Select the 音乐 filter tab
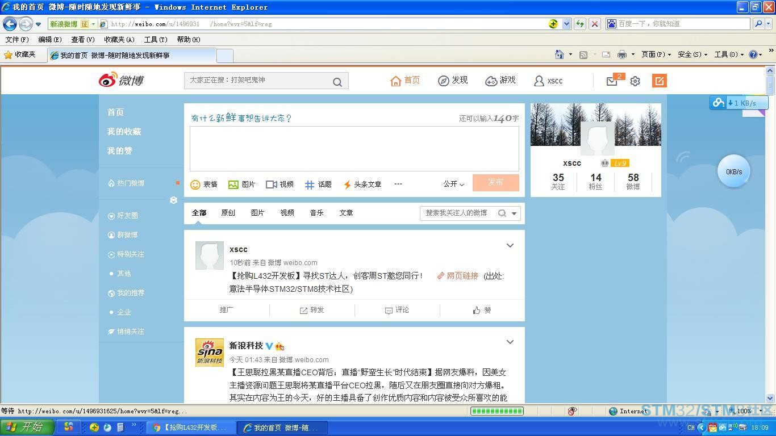The width and height of the screenshot is (776, 436). click(x=317, y=213)
